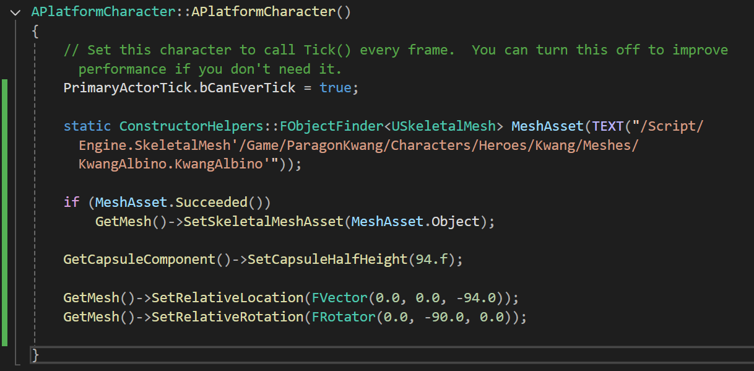Click the USkeletalMesh type argument
The width and height of the screenshot is (754, 371).
[444, 126]
